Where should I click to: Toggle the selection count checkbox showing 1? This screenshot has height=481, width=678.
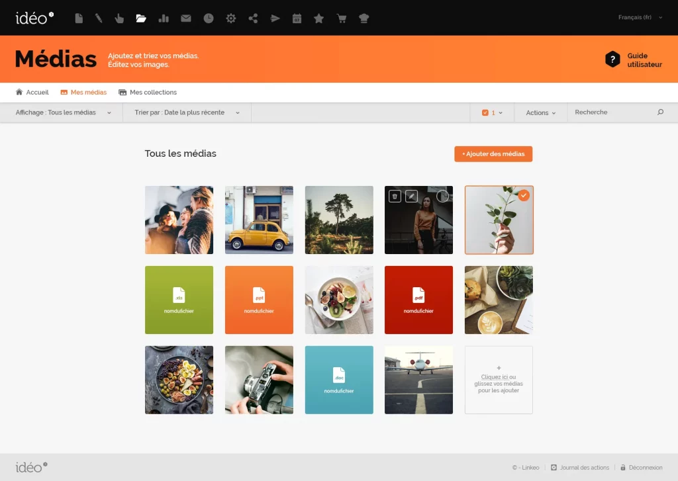tap(485, 113)
